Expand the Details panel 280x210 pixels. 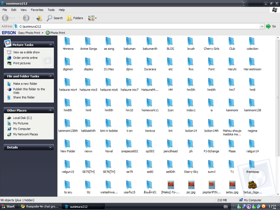pyautogui.click(x=51, y=147)
